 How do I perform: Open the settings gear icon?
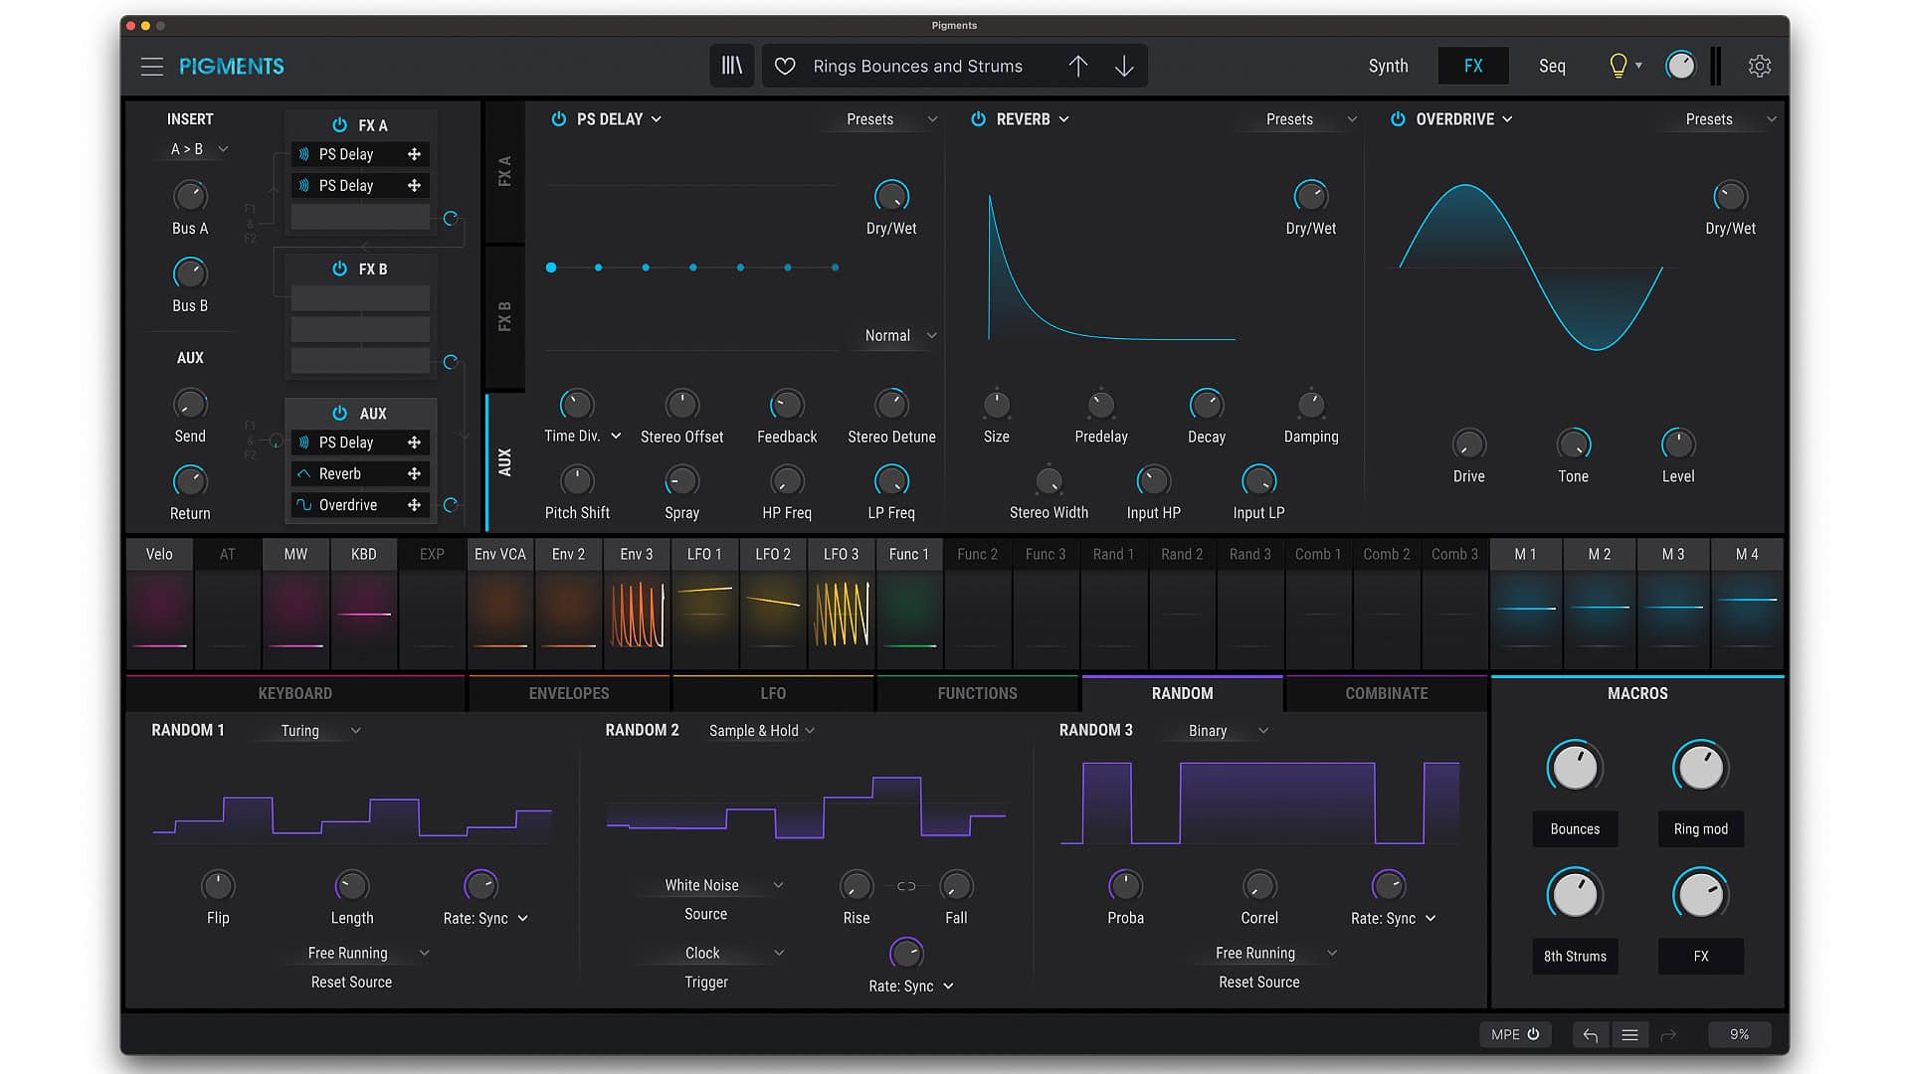click(x=1759, y=66)
